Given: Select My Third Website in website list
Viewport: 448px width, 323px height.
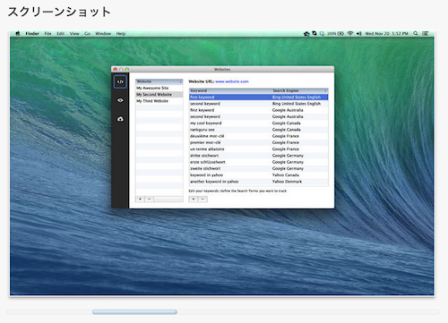Looking at the screenshot, I should coord(159,101).
